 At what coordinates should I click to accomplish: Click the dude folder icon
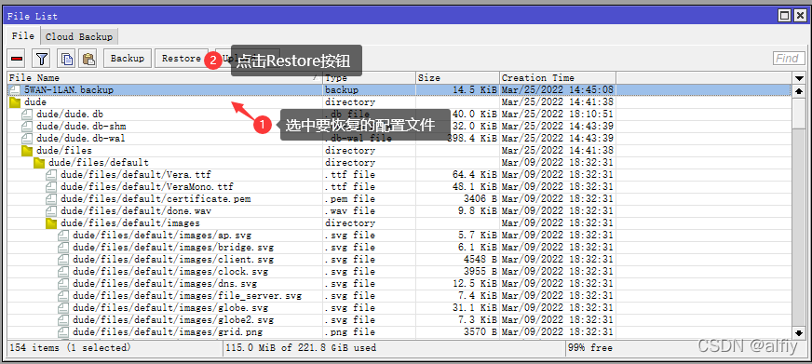(15, 102)
